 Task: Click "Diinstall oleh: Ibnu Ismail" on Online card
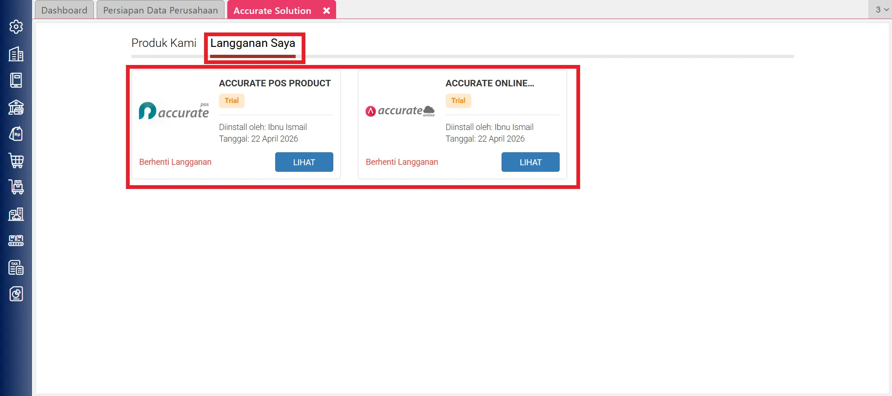[x=489, y=127]
